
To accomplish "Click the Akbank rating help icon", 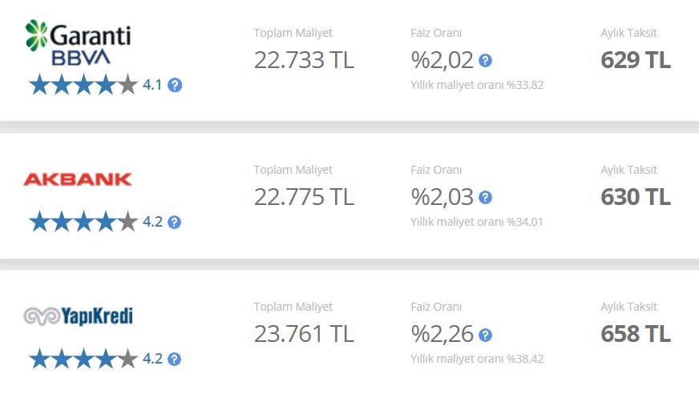I will click(x=174, y=222).
